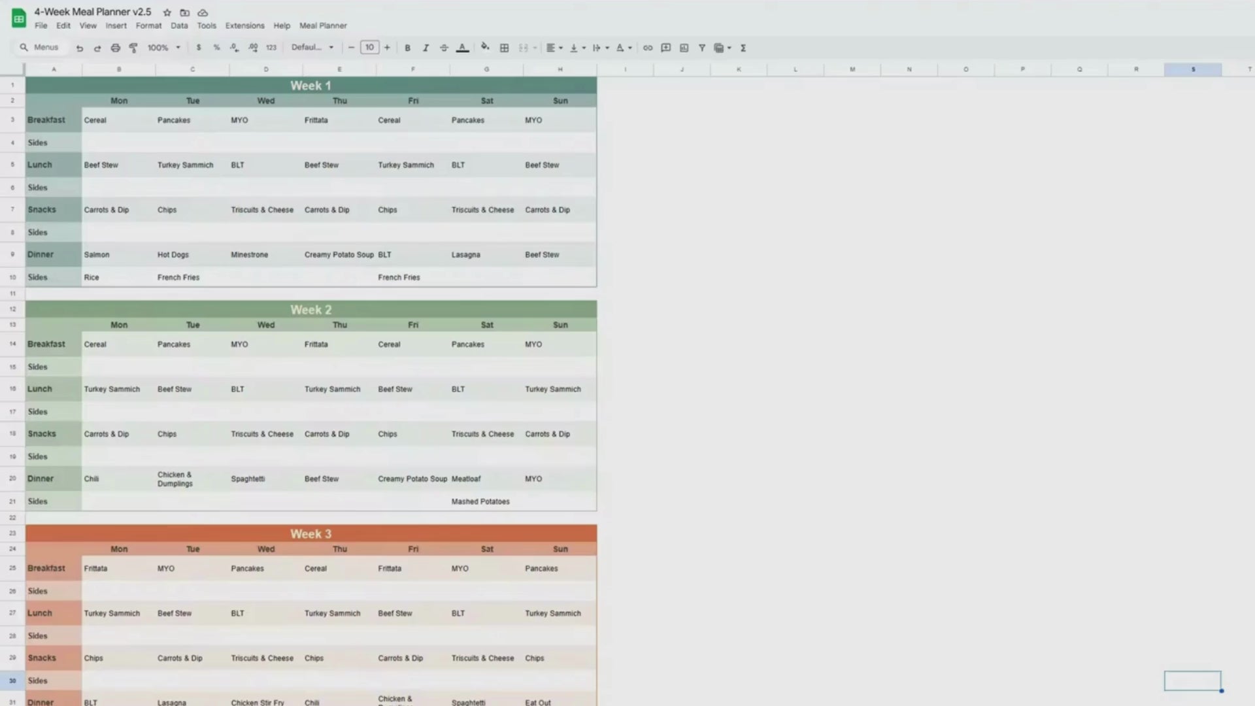Click the insert comment icon

(x=666, y=48)
